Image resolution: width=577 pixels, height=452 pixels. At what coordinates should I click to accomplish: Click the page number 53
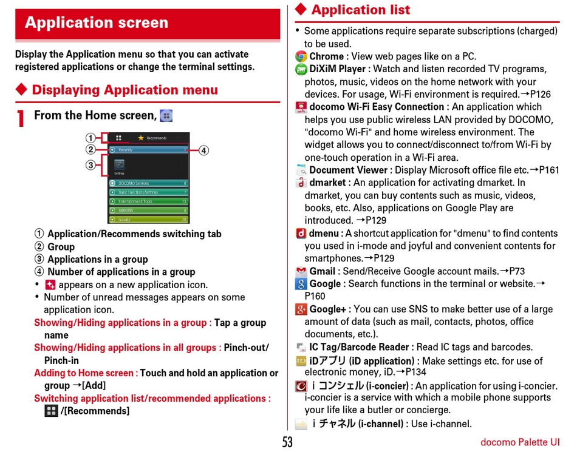(287, 442)
